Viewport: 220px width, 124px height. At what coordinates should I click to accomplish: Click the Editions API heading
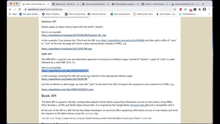point(49,22)
